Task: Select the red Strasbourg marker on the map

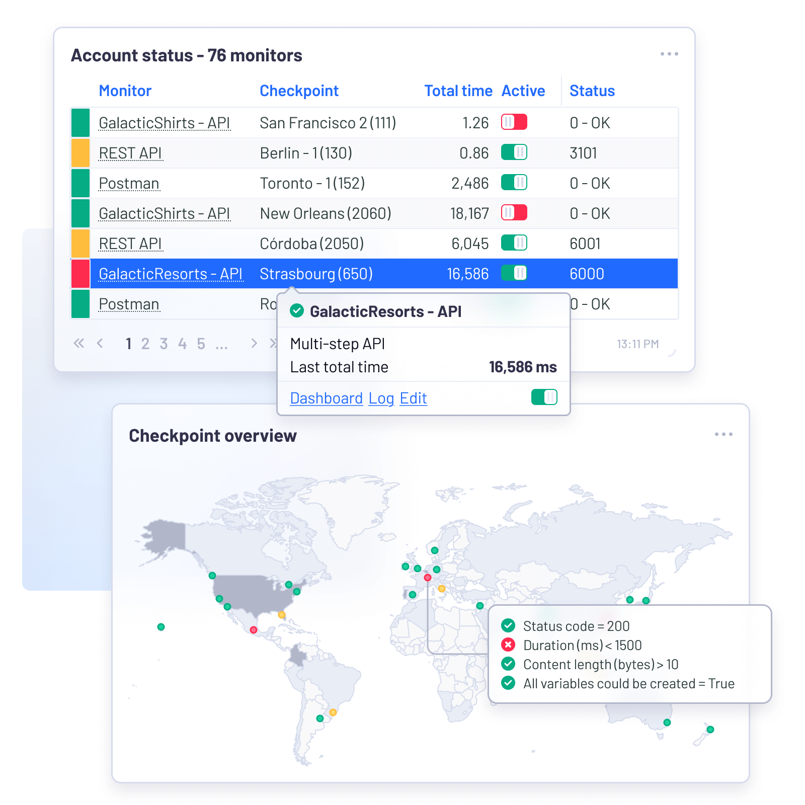Action: pos(428,578)
